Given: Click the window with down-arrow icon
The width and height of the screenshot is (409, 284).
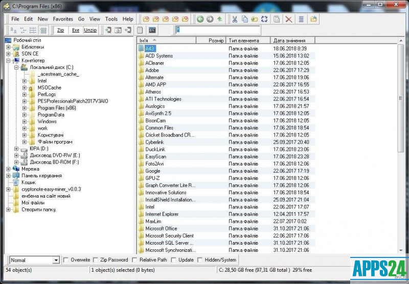Looking at the screenshot, I should pos(118,30).
